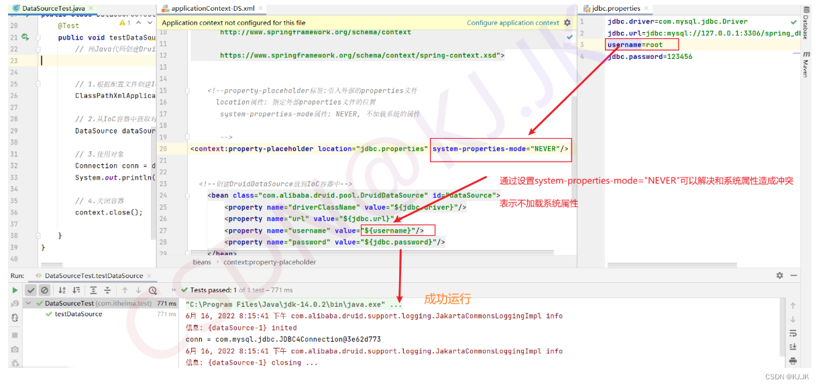The height and width of the screenshot is (386, 819).
Task: Open application context banner gear settings
Action: [x=569, y=22]
